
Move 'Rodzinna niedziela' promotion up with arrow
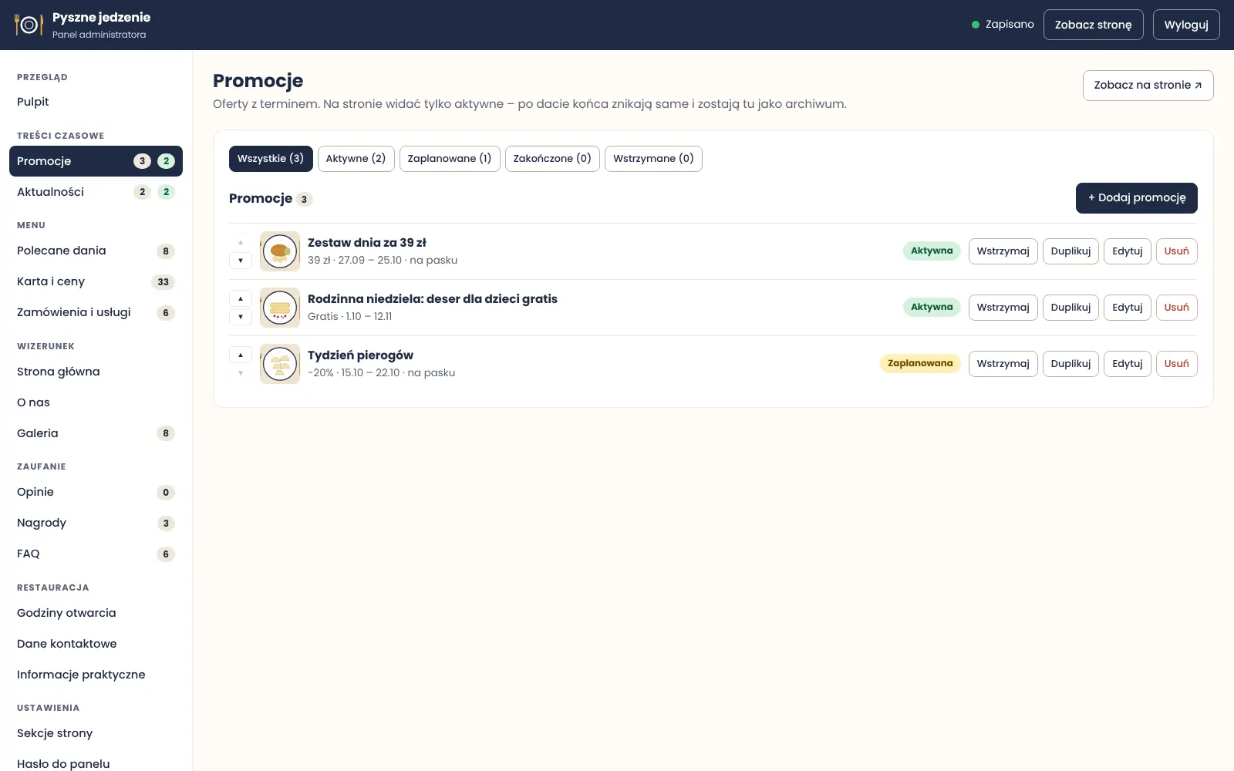241,298
